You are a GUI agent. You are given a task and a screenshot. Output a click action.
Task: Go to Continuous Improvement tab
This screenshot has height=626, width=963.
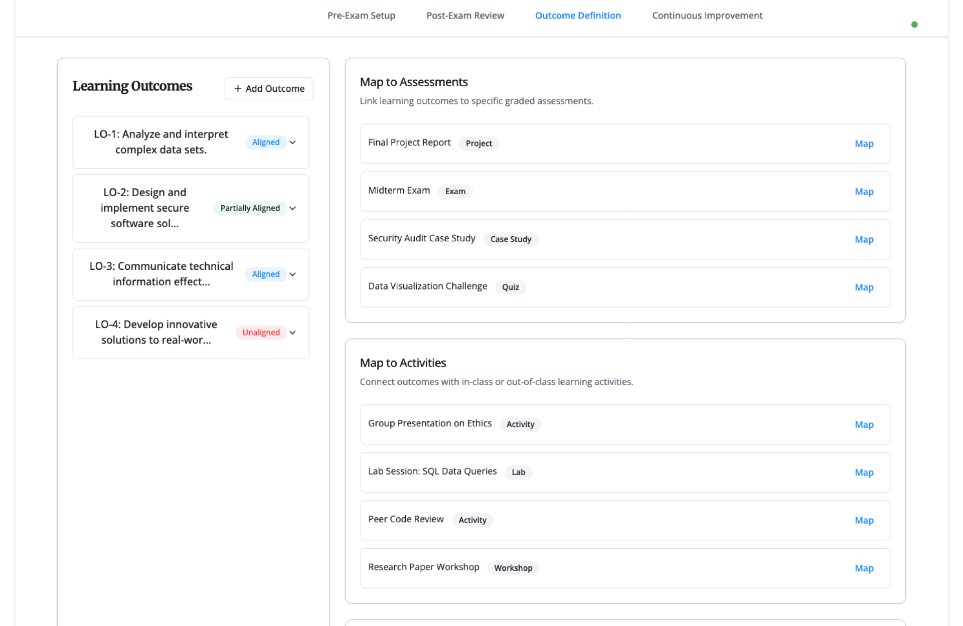[707, 16]
